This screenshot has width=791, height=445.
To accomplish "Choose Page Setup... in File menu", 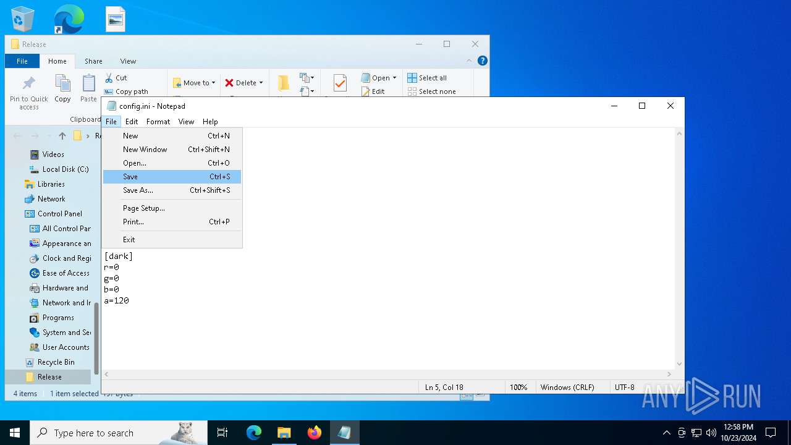I will pyautogui.click(x=172, y=208).
